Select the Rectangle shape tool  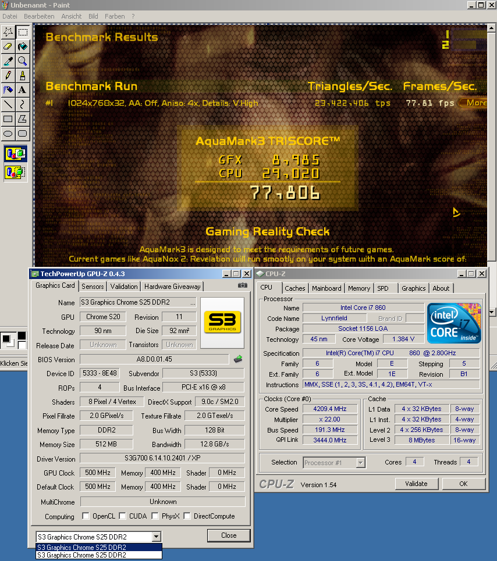pos(8,119)
